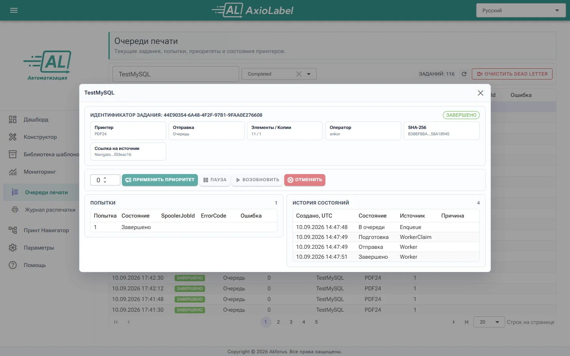Viewport: 570px width, 356px height.
Task: Open Дашборд in the sidebar
Action: tap(36, 119)
